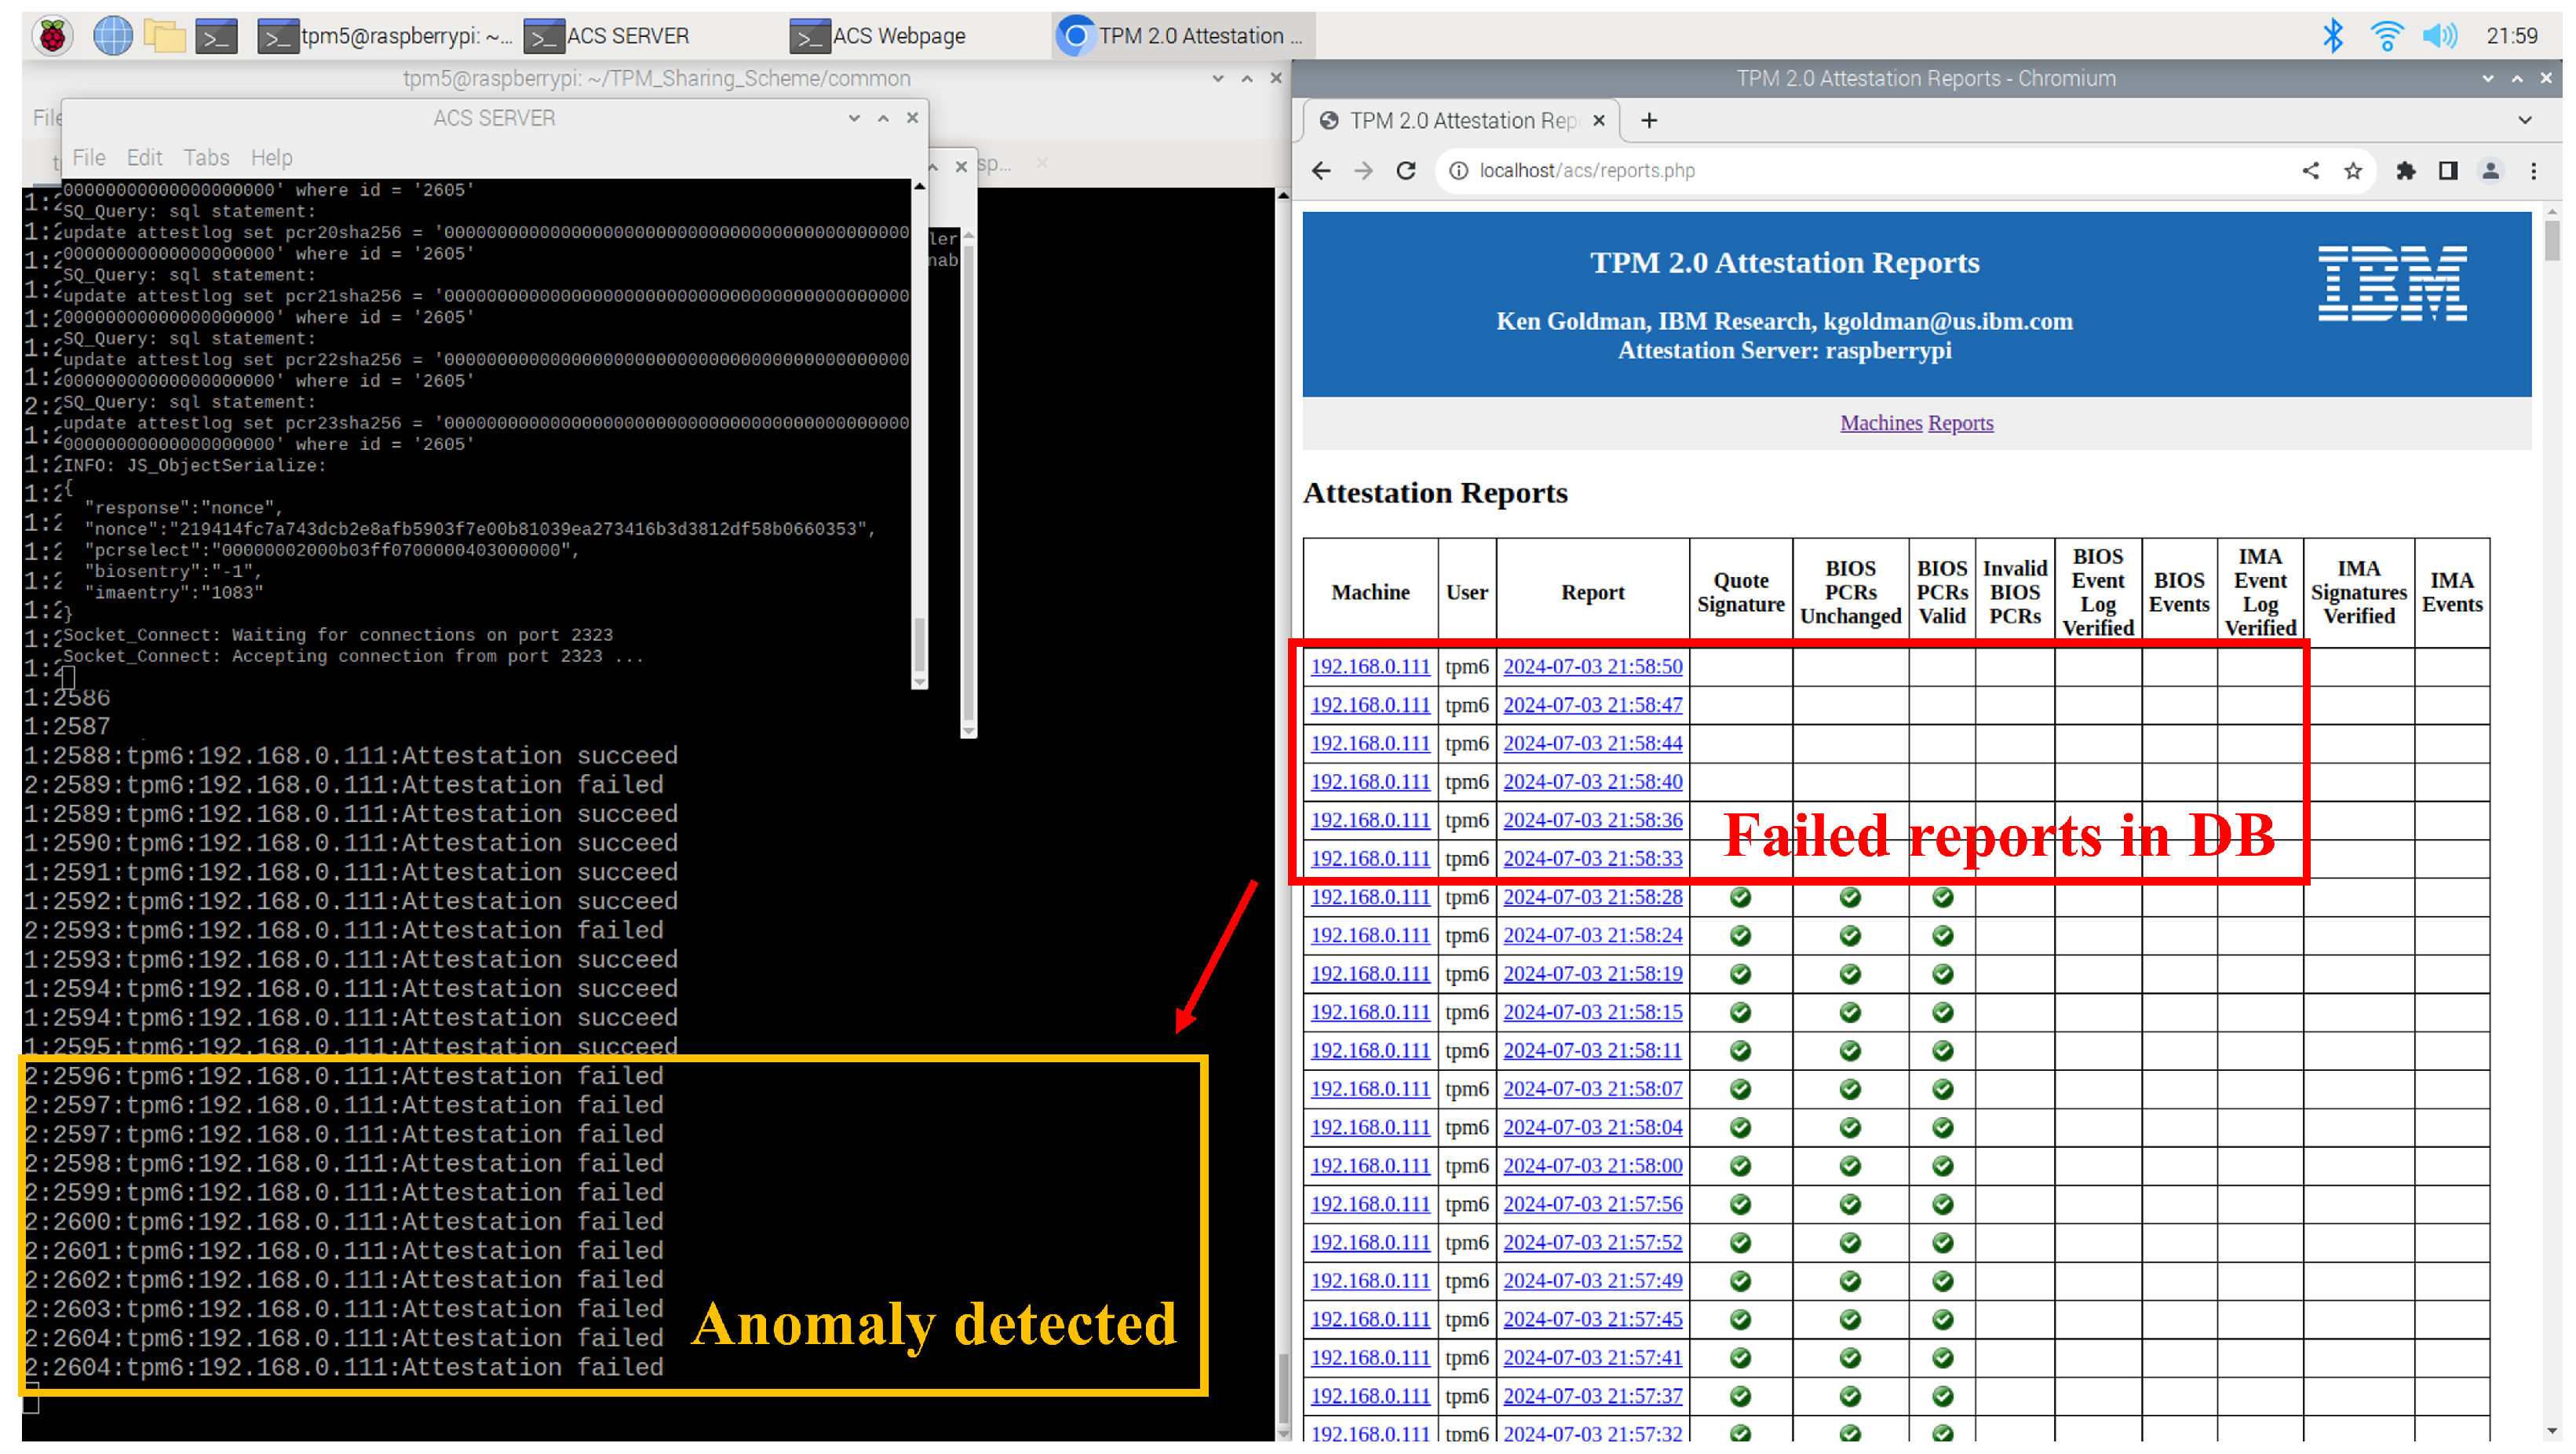Click the volume speaker tray icon
This screenshot has height=1454, width=2576.
coord(2439,36)
